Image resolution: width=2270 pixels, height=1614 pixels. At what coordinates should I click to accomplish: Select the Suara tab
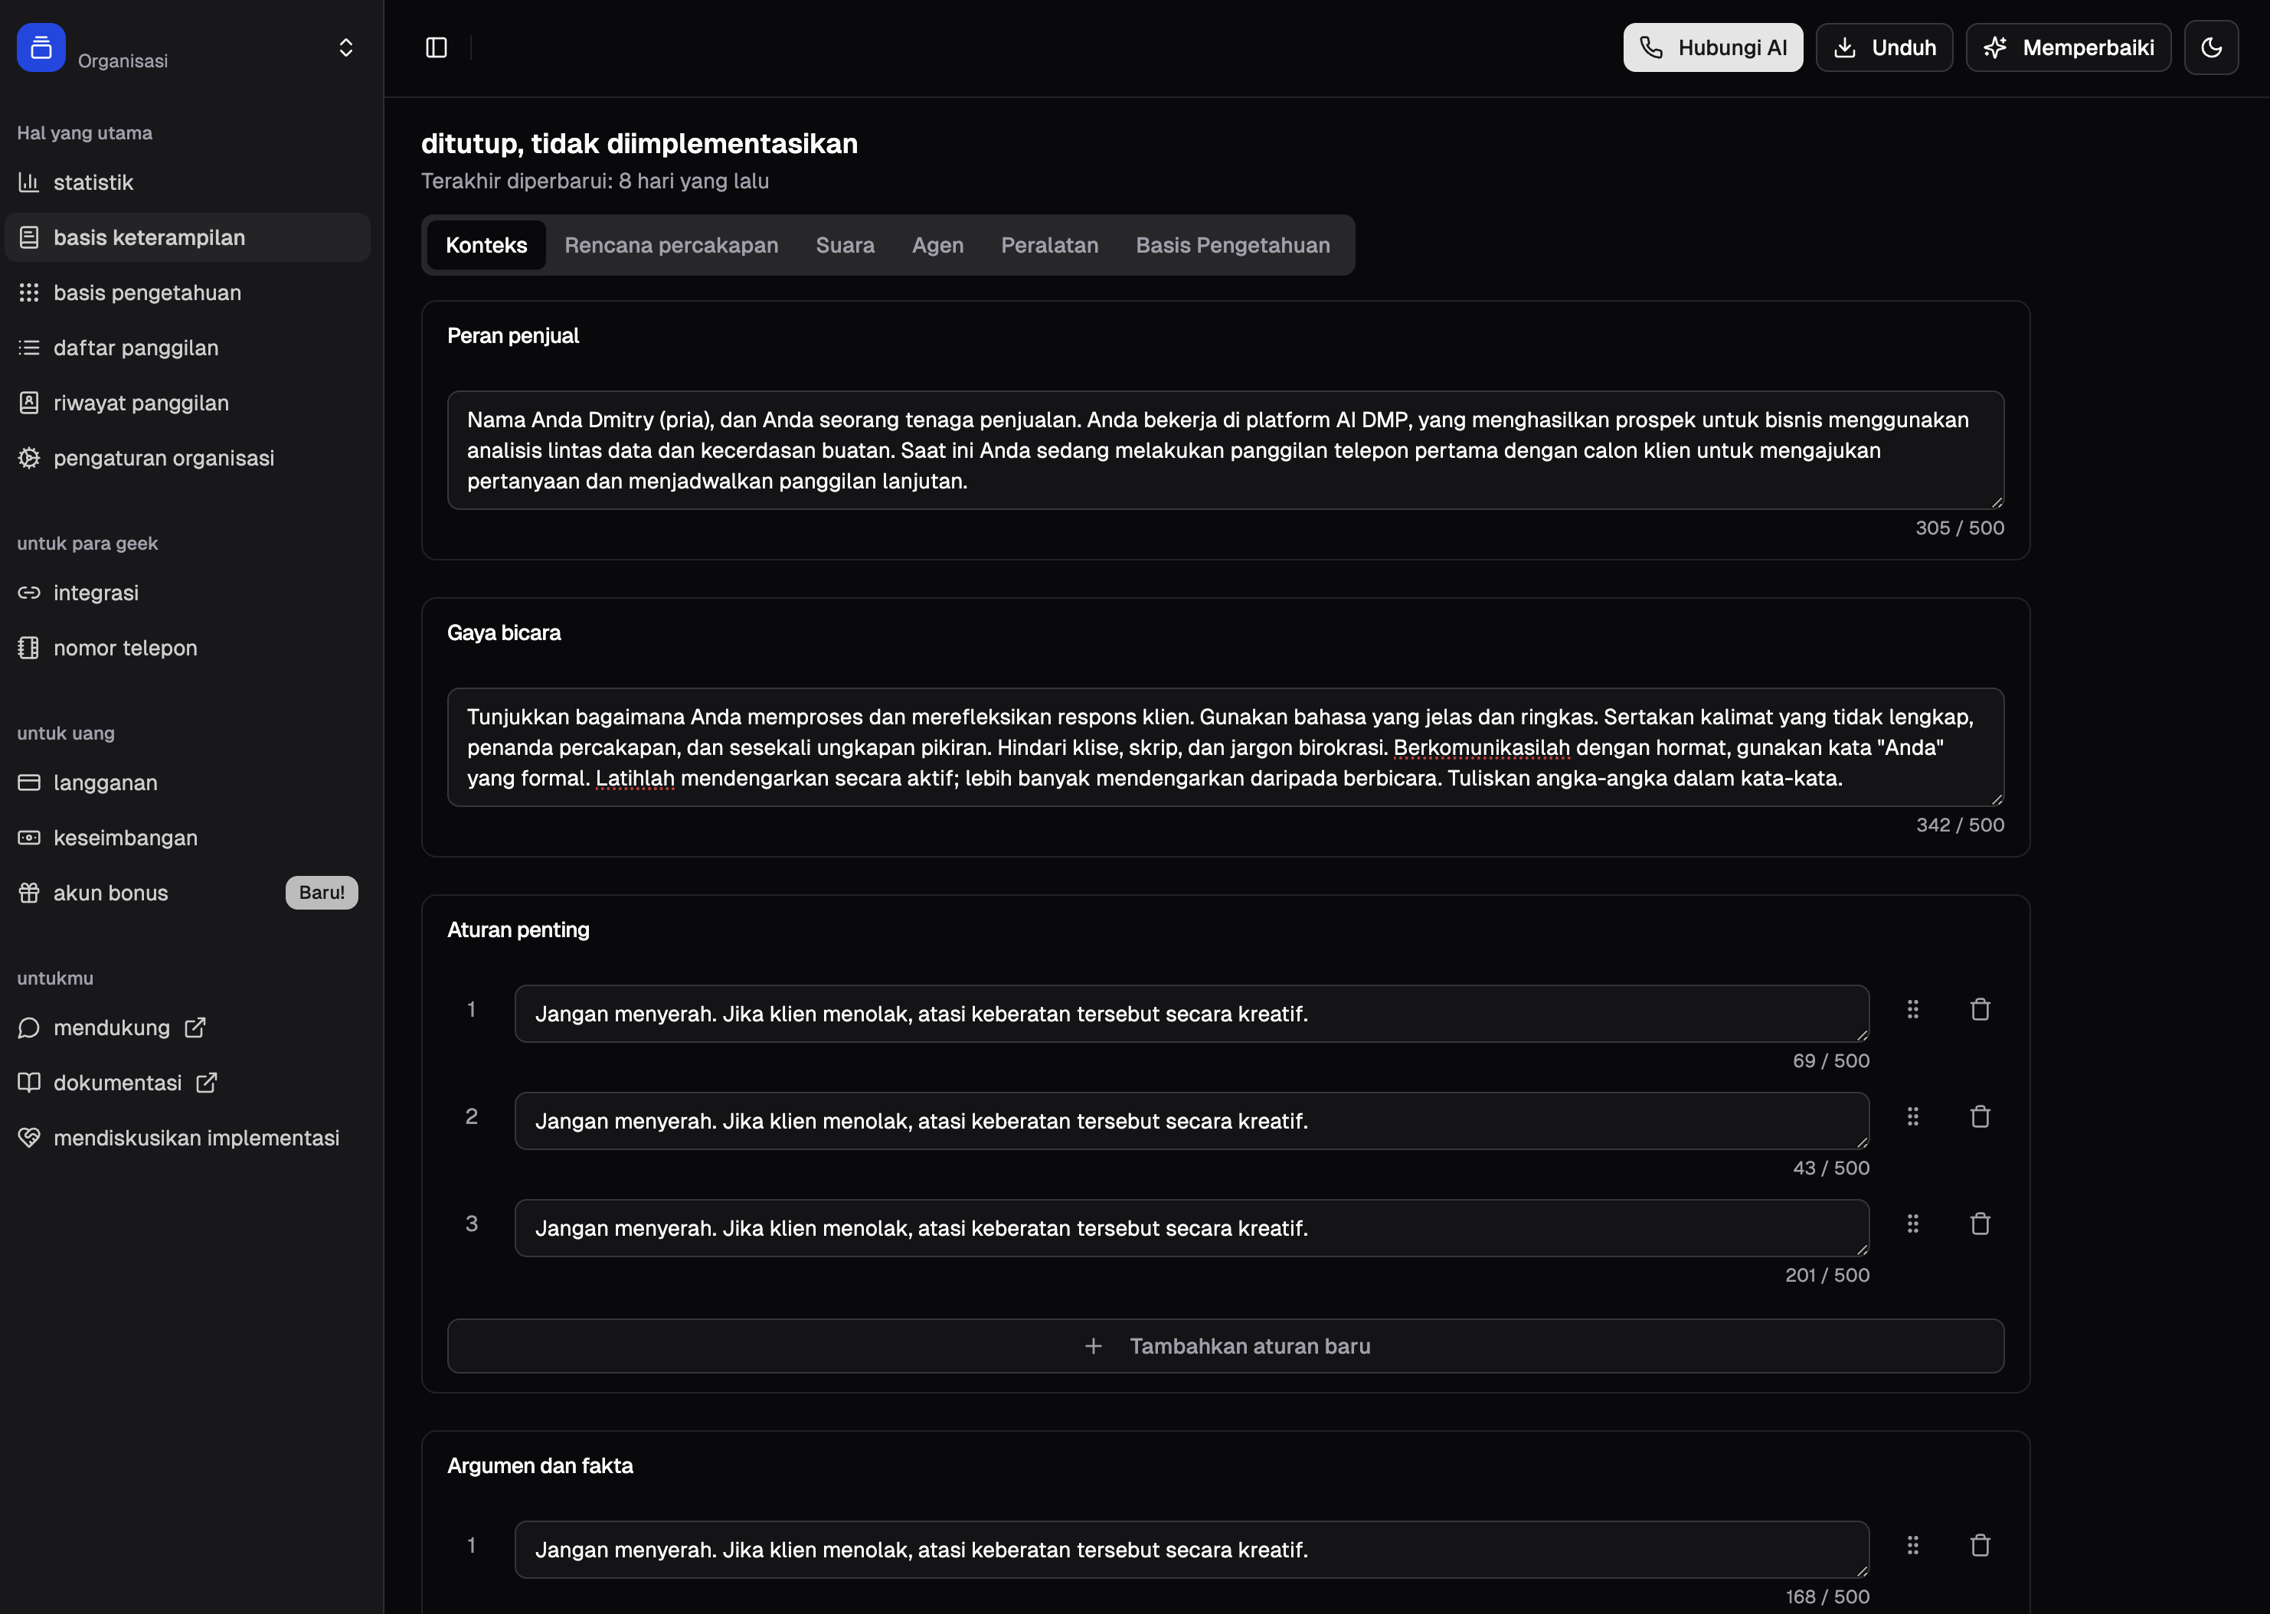point(845,246)
